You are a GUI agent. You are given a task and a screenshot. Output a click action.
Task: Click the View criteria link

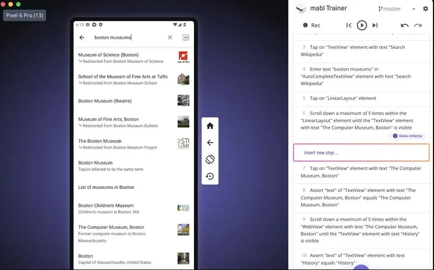[407, 136]
